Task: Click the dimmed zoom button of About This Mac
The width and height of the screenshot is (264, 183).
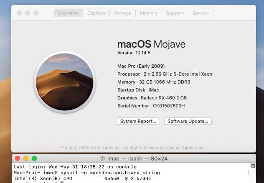Action: (36, 13)
